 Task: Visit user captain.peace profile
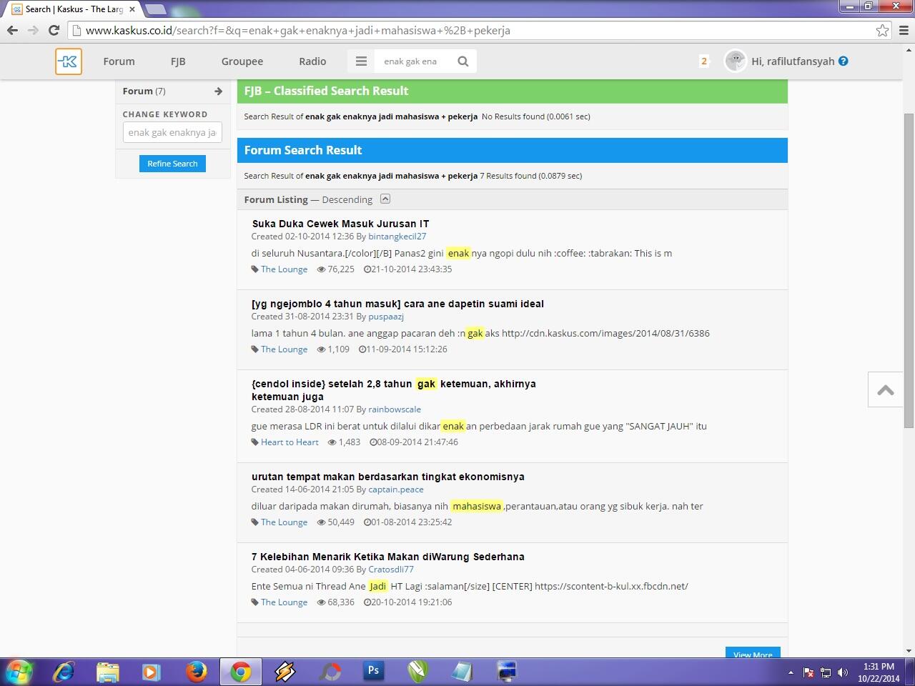(396, 489)
